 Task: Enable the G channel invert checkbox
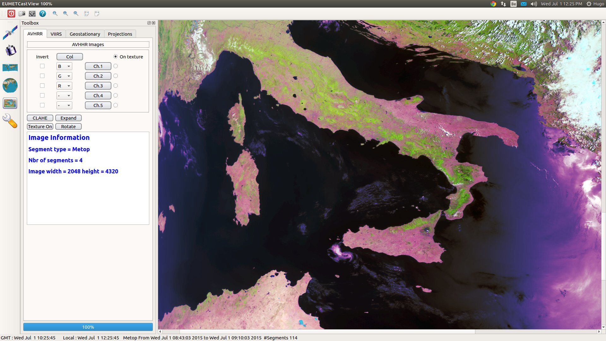click(x=41, y=75)
